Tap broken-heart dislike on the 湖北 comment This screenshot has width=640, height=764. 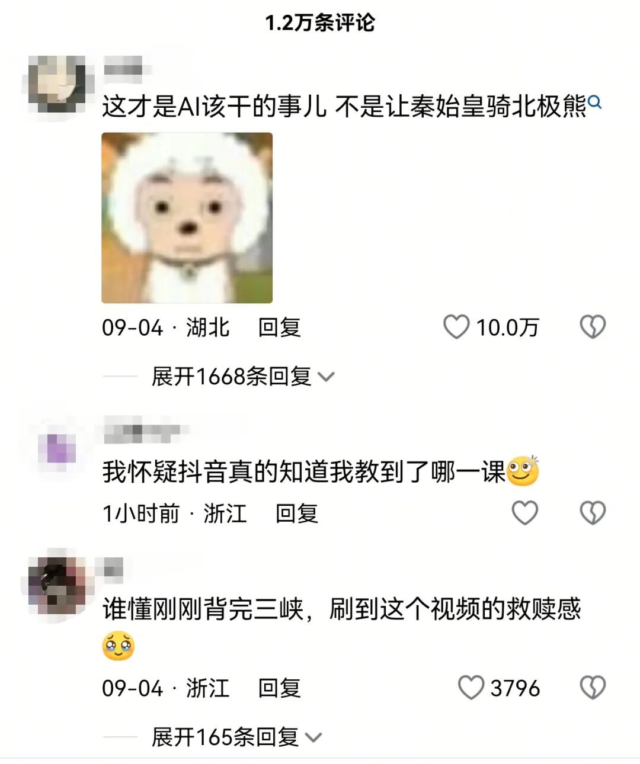pyautogui.click(x=593, y=327)
